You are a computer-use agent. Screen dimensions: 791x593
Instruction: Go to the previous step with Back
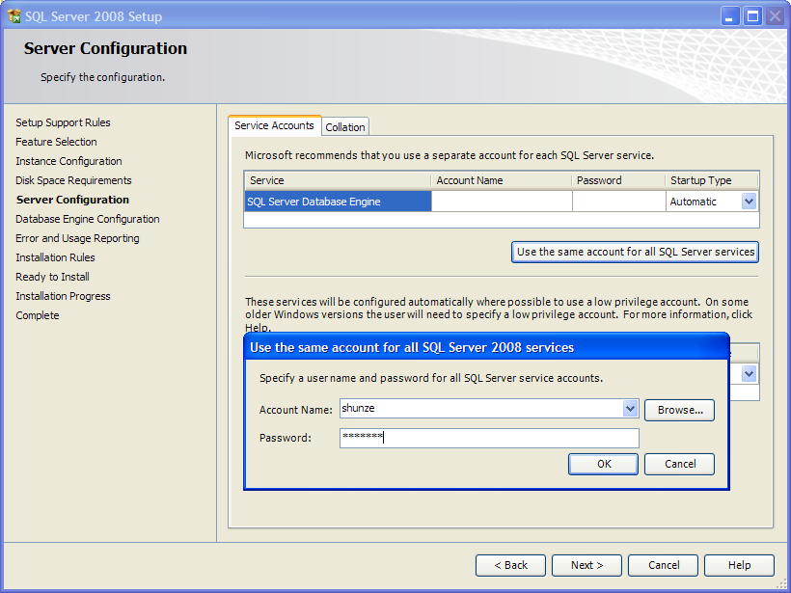pyautogui.click(x=510, y=565)
